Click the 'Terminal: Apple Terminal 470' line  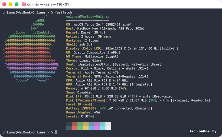pos(92,72)
